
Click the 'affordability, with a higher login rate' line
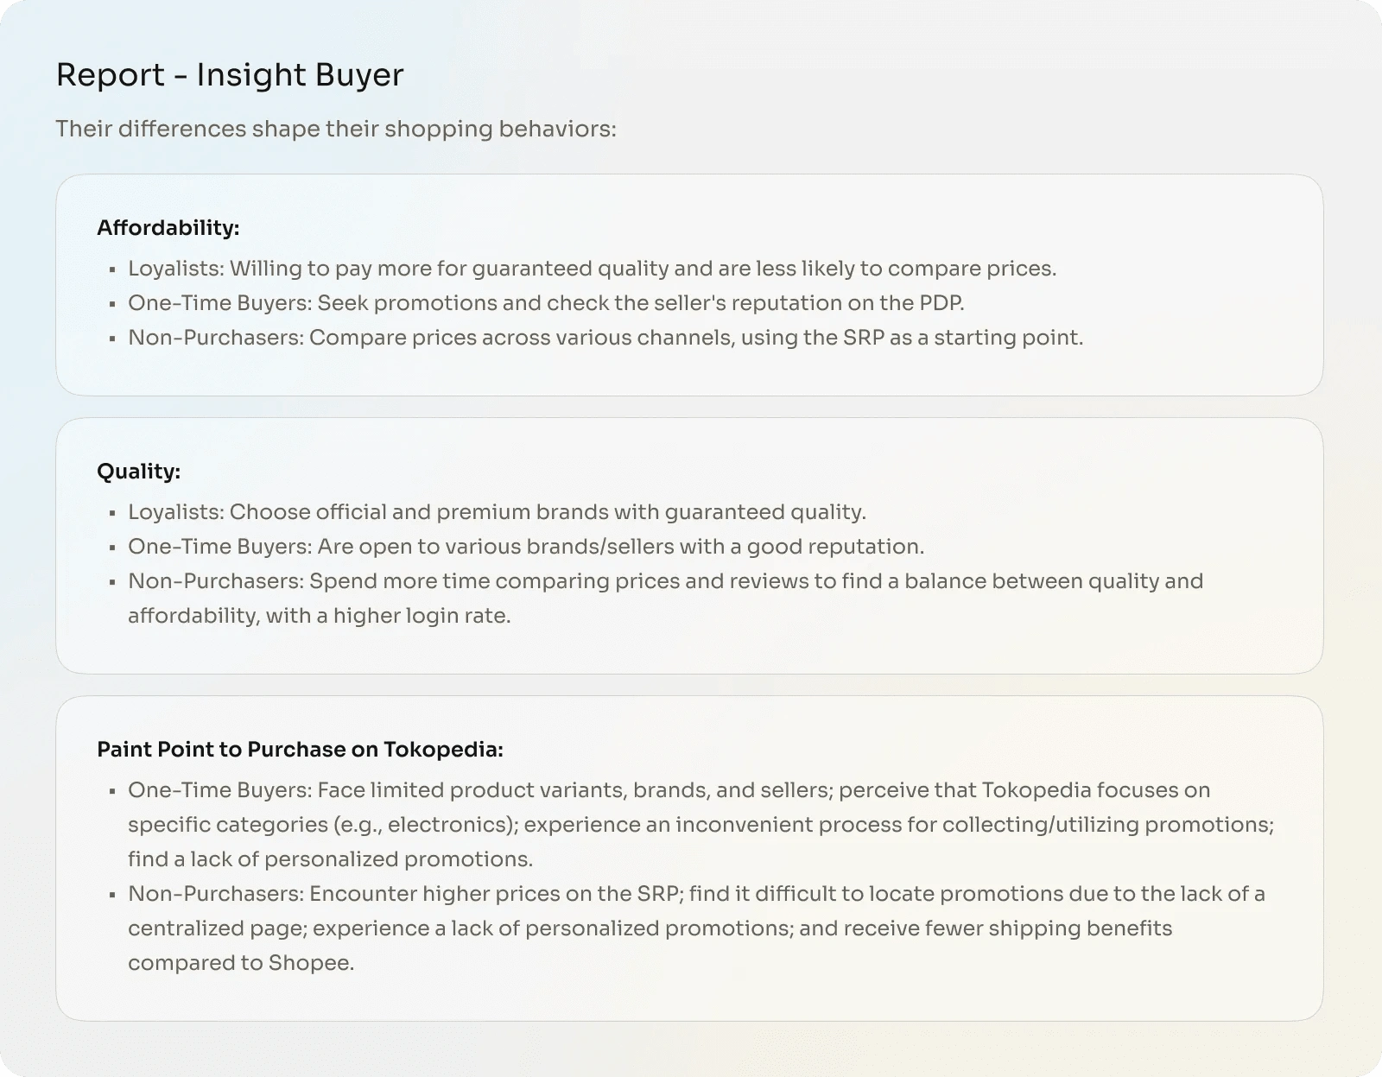[x=319, y=616]
